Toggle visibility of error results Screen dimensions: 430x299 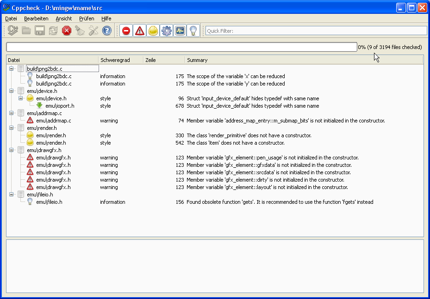click(x=126, y=31)
